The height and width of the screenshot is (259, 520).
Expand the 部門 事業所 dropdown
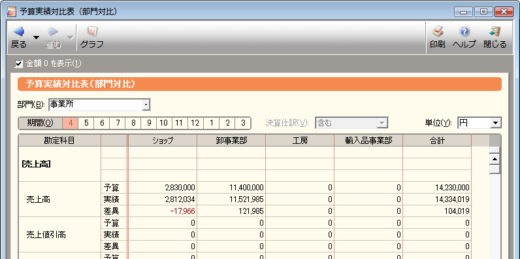pos(146,105)
